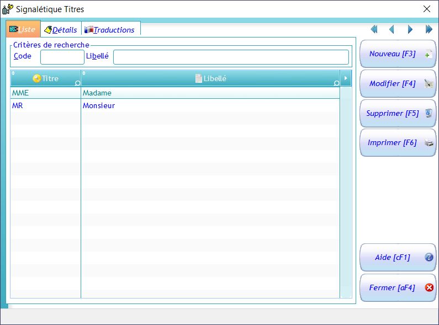
Task: Click the magnifier in the Libellé column header
Action: point(336,83)
